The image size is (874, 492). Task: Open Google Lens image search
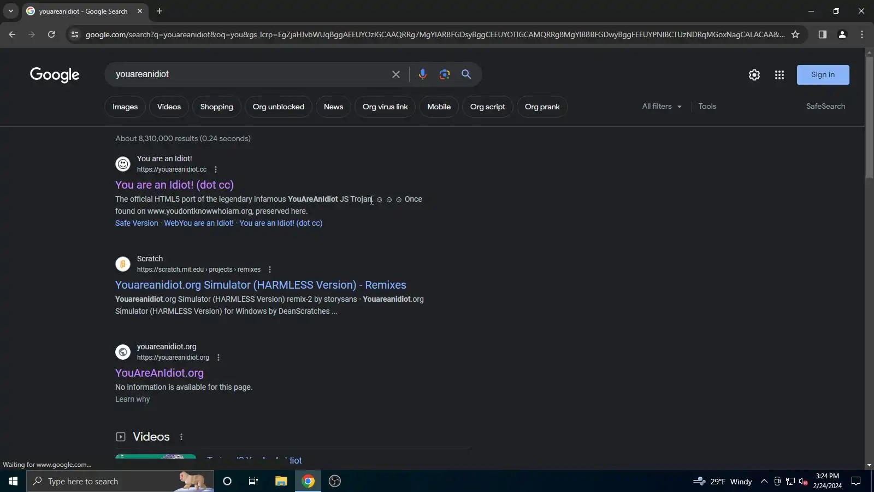coord(445,74)
